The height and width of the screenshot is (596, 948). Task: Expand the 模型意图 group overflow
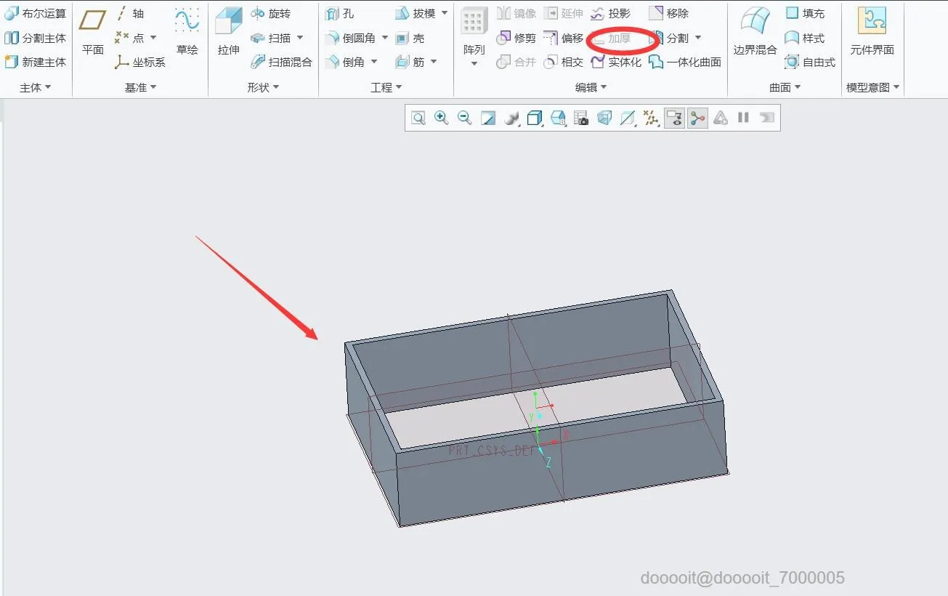click(x=873, y=87)
